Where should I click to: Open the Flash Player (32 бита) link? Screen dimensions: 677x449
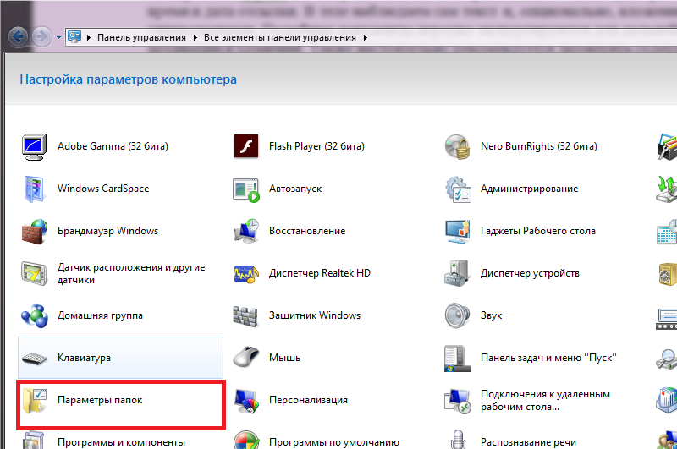pos(316,146)
